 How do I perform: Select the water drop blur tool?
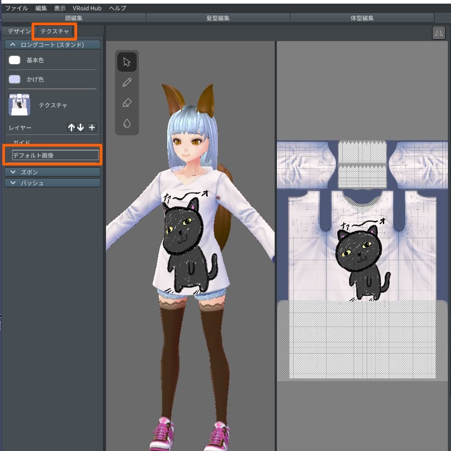[127, 123]
